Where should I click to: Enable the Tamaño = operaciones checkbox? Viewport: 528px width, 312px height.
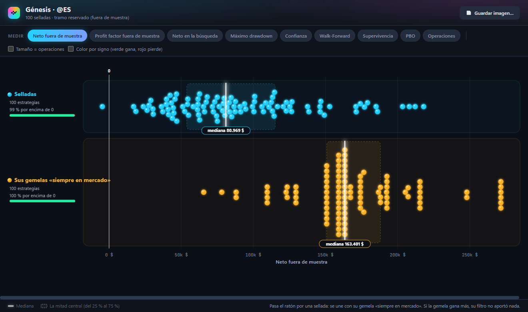(11, 49)
